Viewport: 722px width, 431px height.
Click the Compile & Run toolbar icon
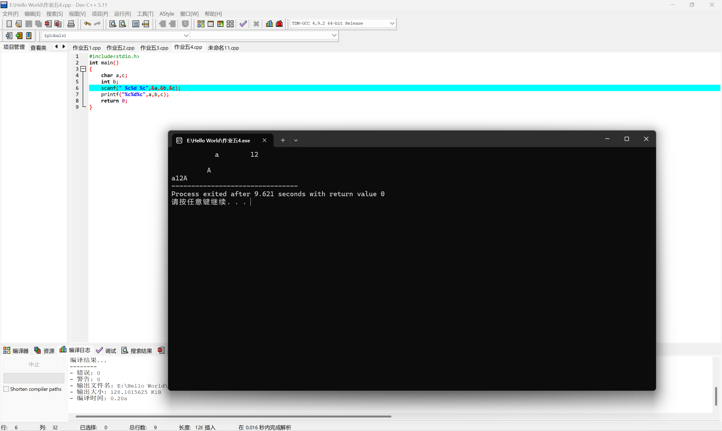tap(220, 24)
